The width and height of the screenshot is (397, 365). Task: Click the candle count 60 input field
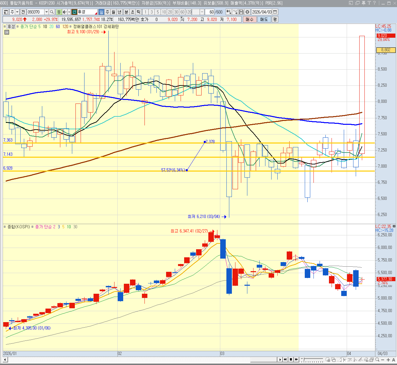click(x=210, y=12)
